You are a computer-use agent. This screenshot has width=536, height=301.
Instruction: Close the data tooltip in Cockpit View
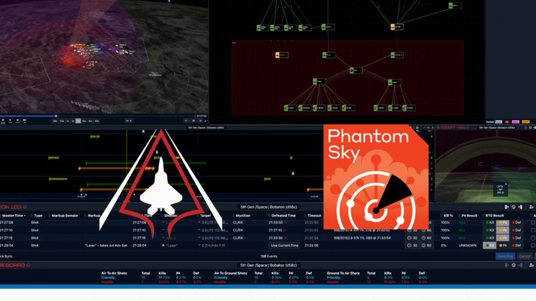(x=506, y=184)
